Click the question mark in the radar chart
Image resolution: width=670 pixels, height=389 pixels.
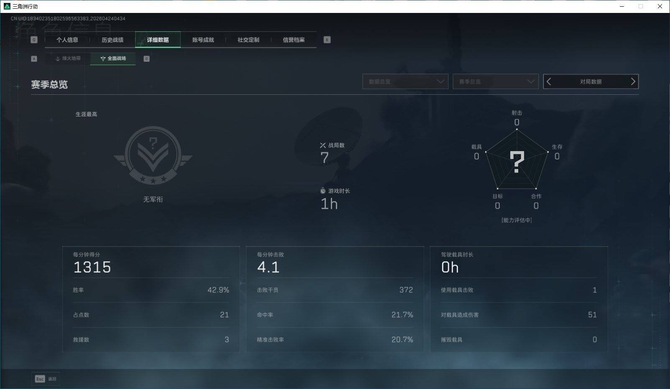click(x=517, y=162)
